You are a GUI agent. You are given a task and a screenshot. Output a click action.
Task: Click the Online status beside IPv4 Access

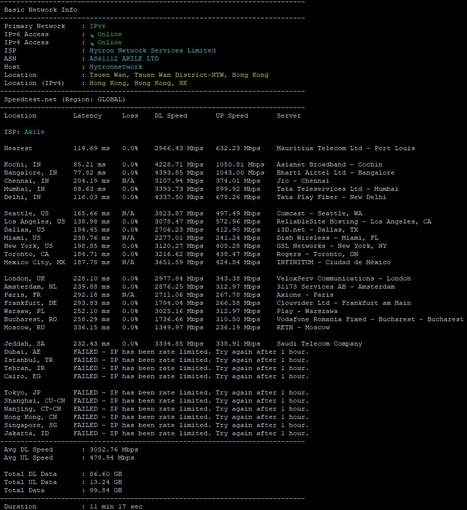pos(109,42)
